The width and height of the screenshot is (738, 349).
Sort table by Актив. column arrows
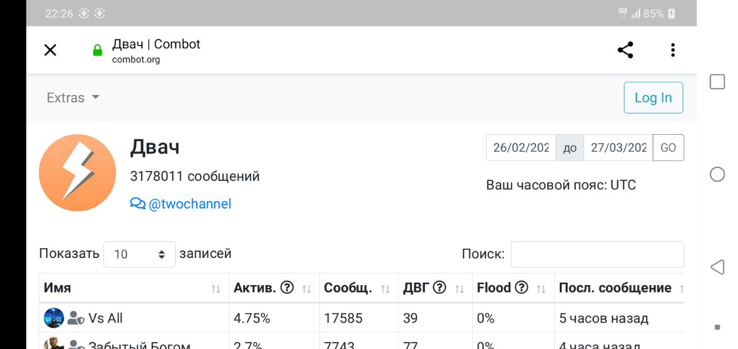307,289
